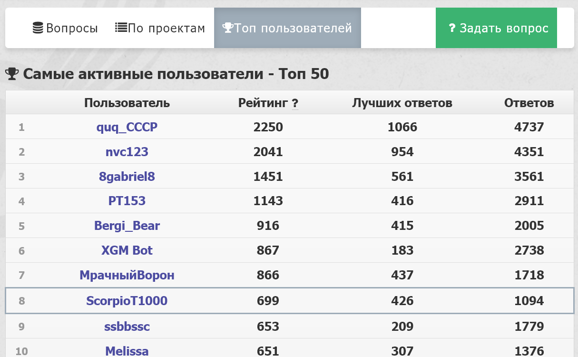Open the Вопросы tab
Viewport: 578px width, 357px height.
click(65, 28)
